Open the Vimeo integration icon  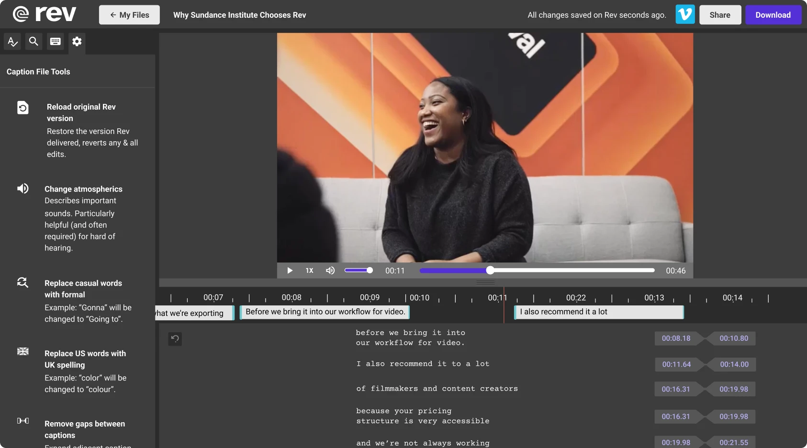click(684, 14)
